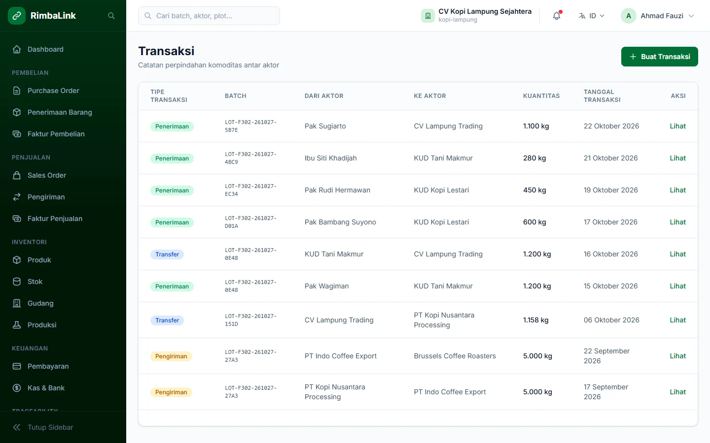Viewport: 710px width, 443px height.
Task: Click the Produk cube icon
Action: pos(17,260)
